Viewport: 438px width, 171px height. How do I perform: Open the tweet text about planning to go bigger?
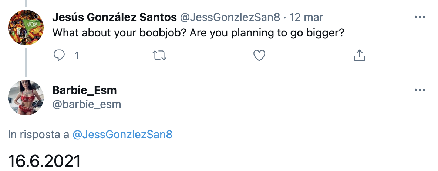coord(198,33)
